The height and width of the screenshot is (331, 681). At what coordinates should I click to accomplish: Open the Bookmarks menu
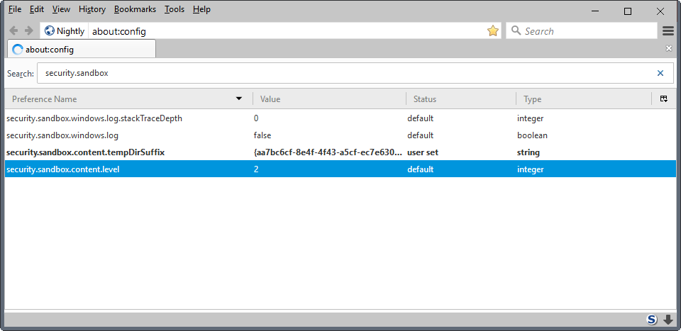(135, 9)
